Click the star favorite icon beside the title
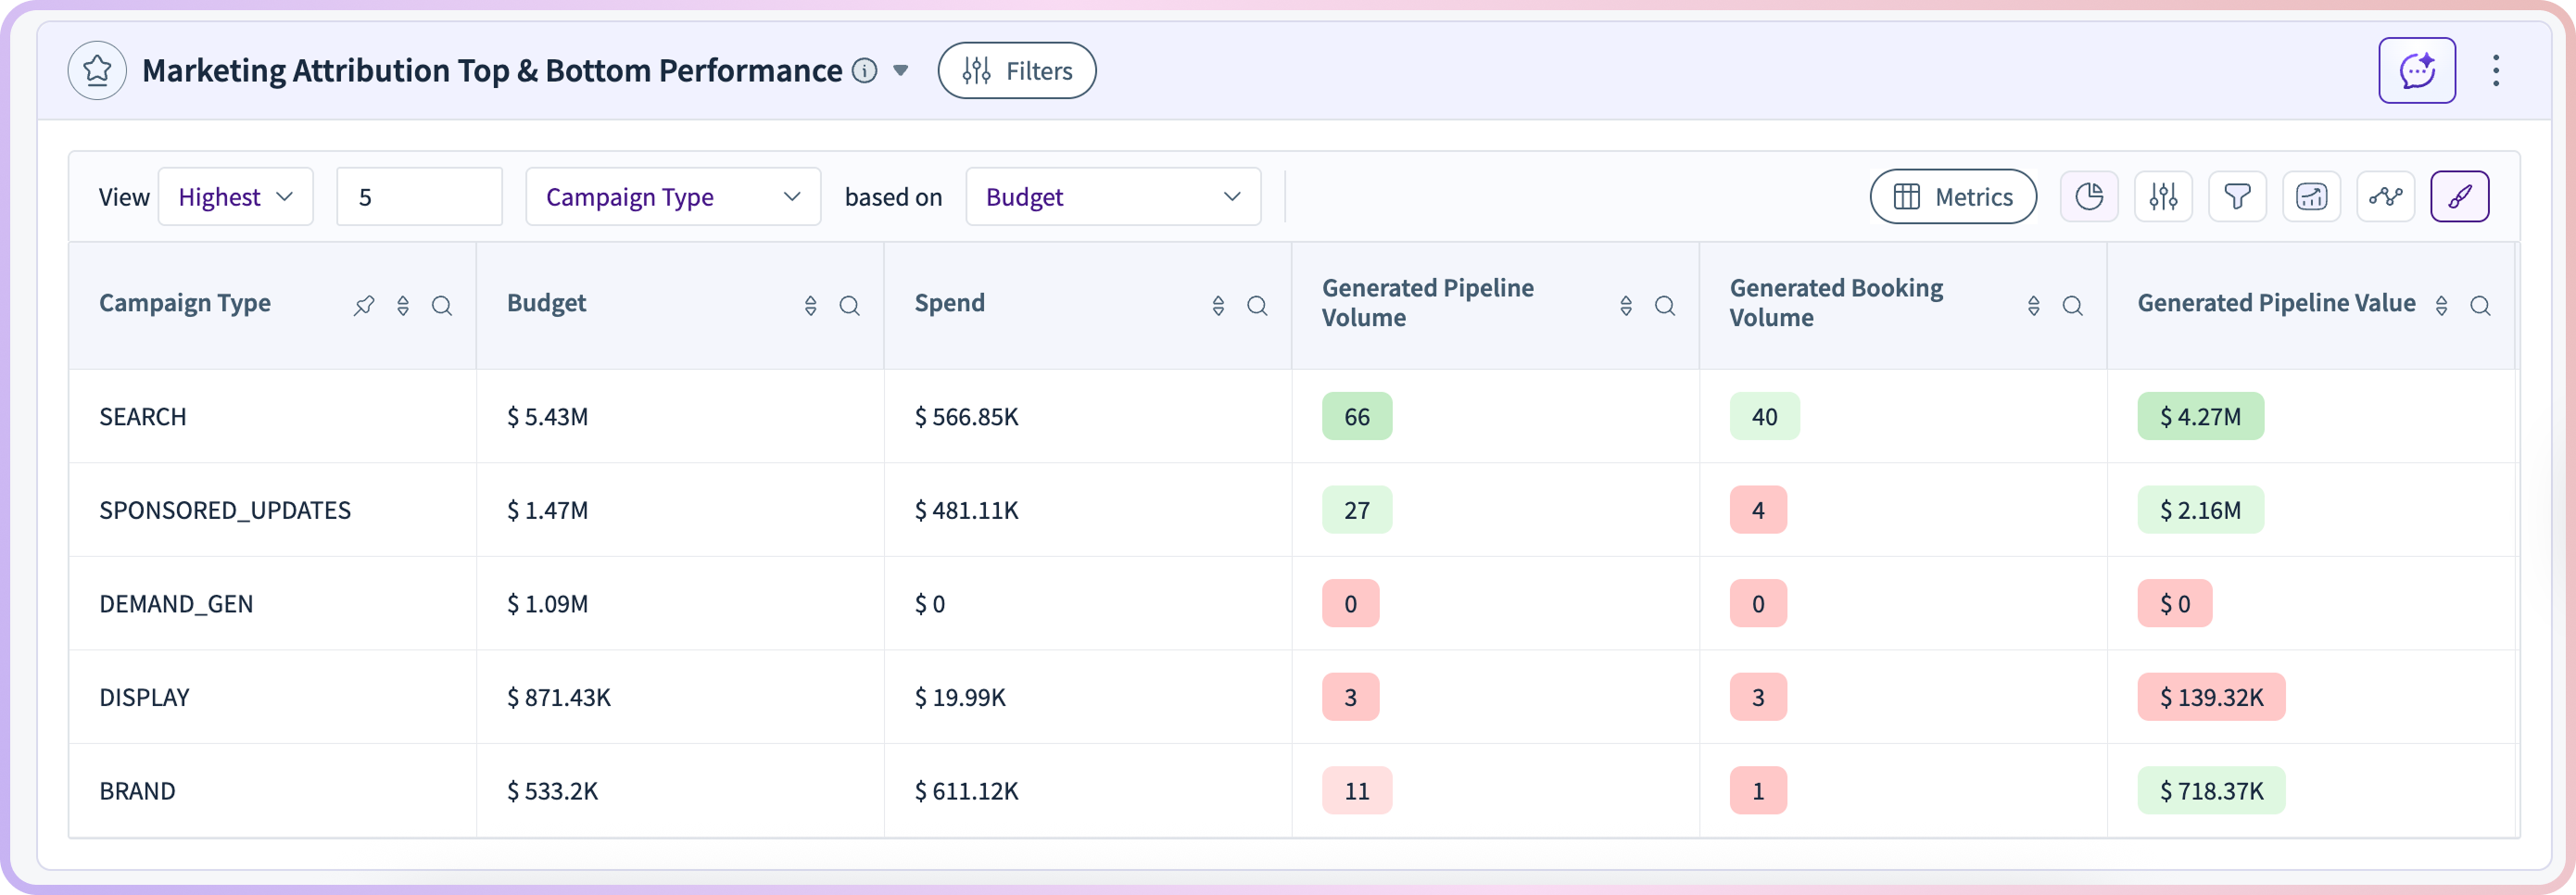 (x=97, y=71)
